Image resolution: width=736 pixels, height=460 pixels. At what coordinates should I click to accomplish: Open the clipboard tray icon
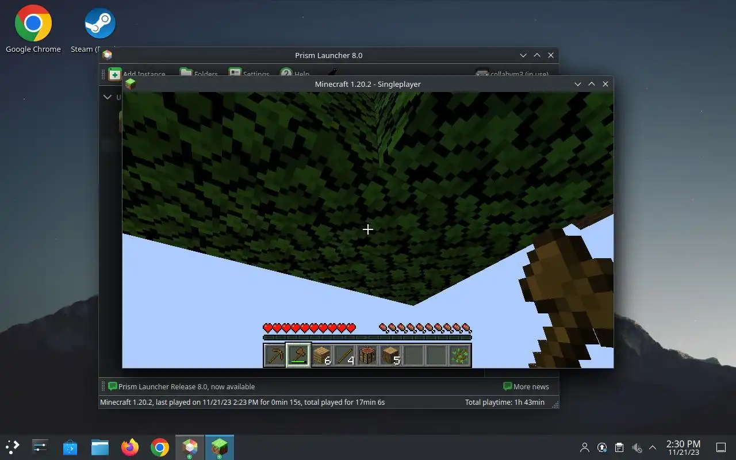(x=619, y=447)
